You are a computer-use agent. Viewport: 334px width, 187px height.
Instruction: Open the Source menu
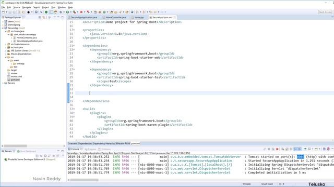[16, 7]
